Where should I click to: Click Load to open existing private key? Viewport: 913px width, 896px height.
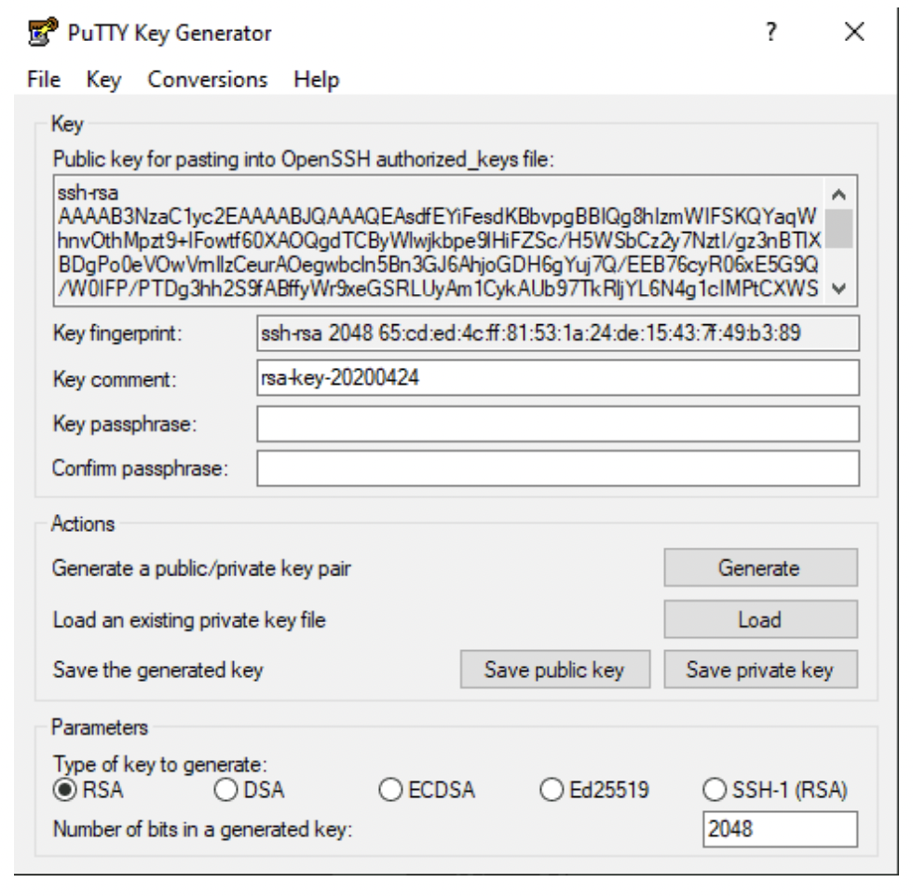[x=759, y=618]
